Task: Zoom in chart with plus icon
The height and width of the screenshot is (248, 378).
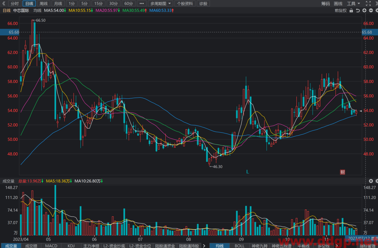Action: 364,11
